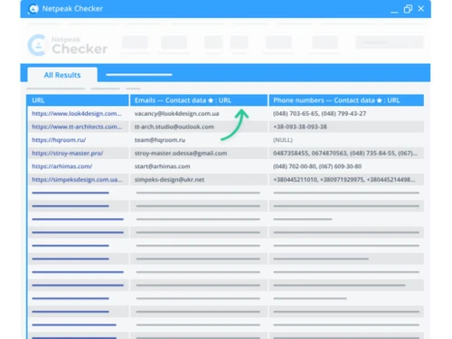The image size is (452, 339).
Task: Select the (048) 703-65-65 phone cell
Action: (346, 114)
